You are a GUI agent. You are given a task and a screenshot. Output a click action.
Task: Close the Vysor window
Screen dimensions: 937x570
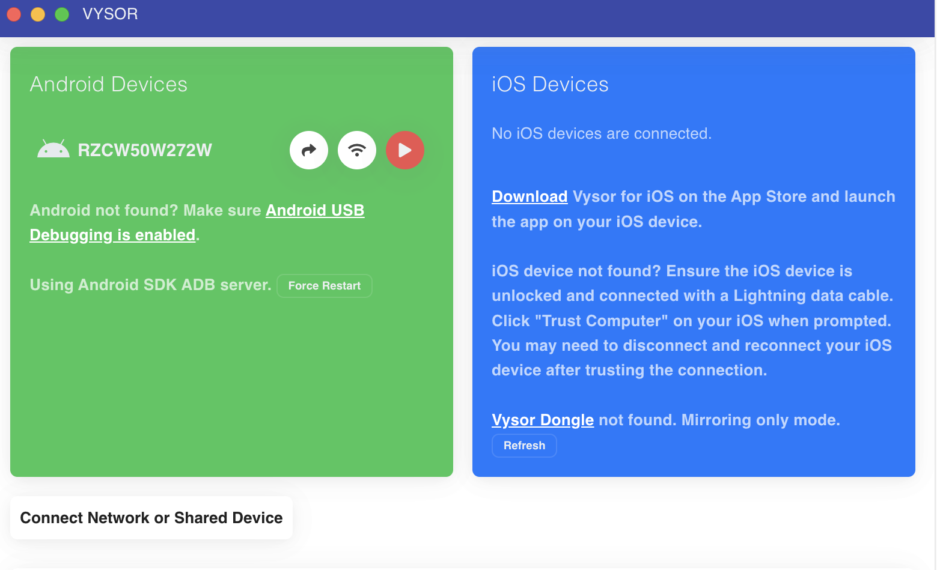pyautogui.click(x=14, y=14)
